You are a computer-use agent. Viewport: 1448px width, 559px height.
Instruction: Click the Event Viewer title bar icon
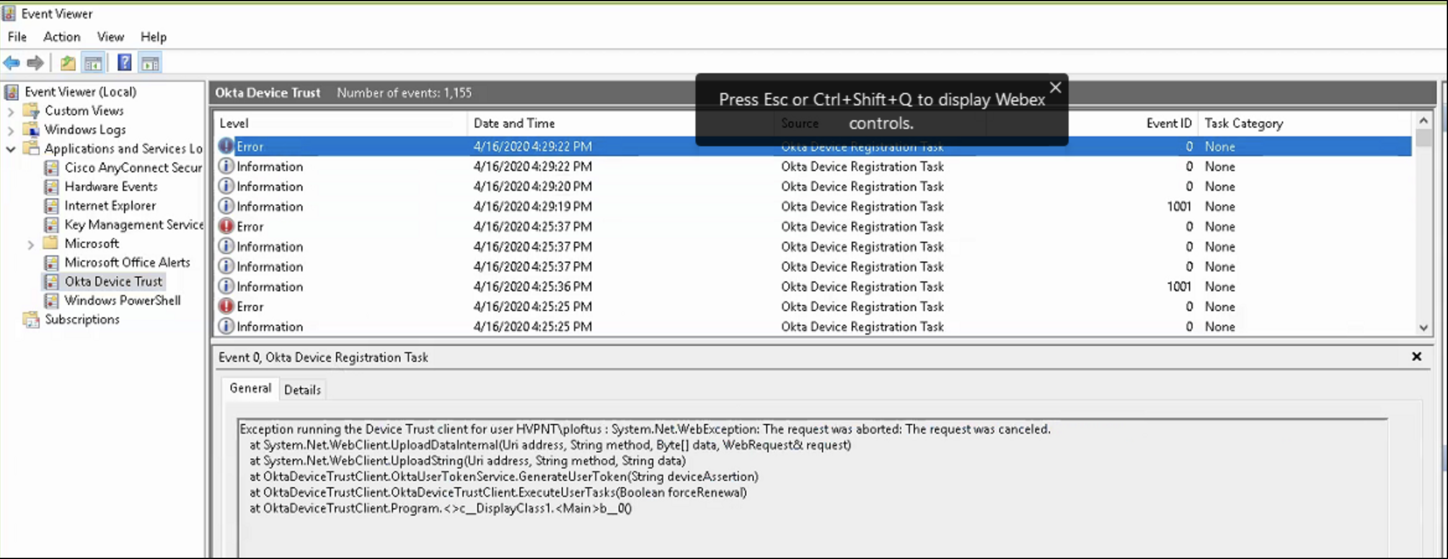[9, 13]
